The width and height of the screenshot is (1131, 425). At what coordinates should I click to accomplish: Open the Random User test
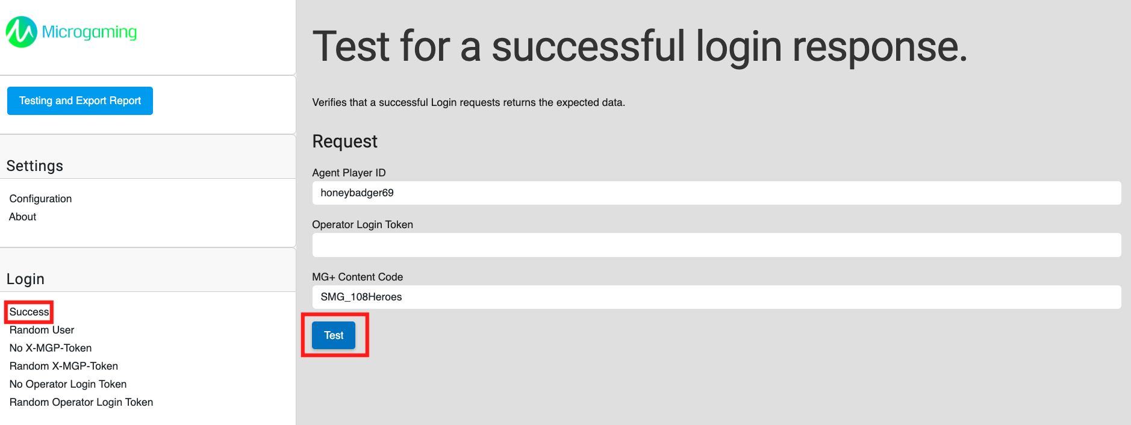coord(42,330)
